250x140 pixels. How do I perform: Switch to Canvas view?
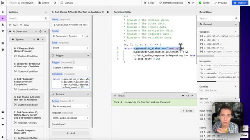click(x=67, y=3)
